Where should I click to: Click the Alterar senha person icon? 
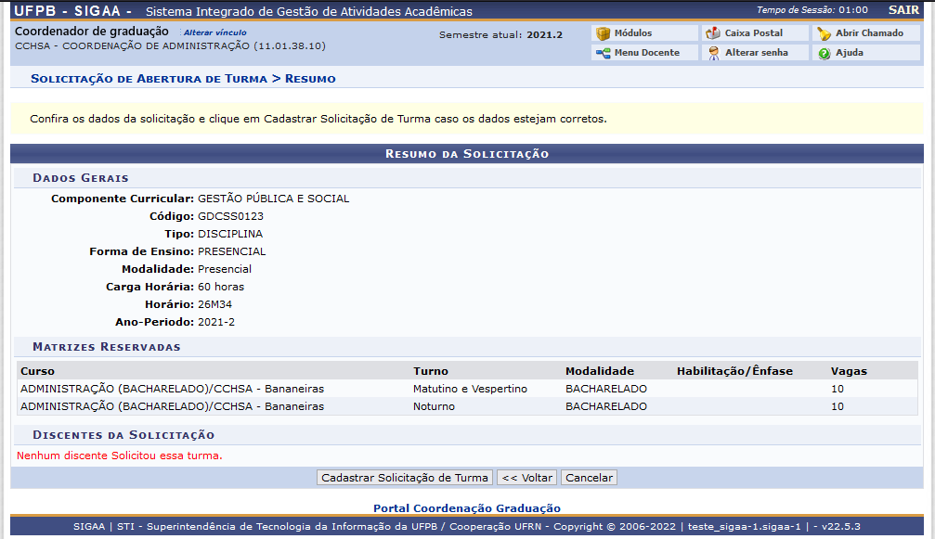coord(713,53)
